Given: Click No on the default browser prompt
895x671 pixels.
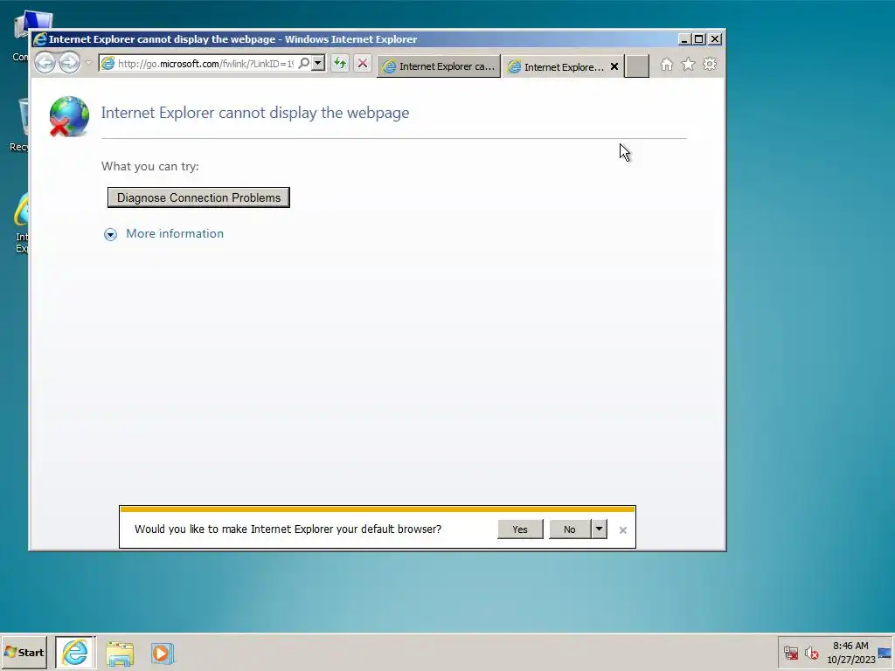Looking at the screenshot, I should (x=570, y=529).
